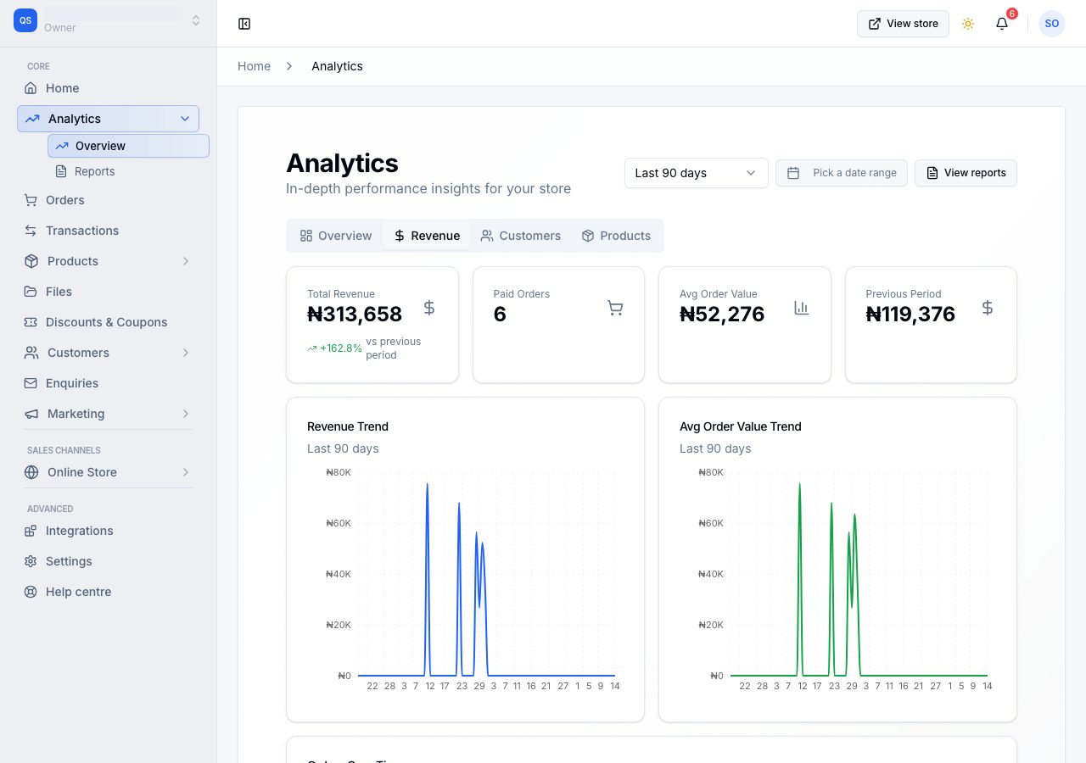
Task: Click the +162.8% growth indicator
Action: tap(334, 348)
